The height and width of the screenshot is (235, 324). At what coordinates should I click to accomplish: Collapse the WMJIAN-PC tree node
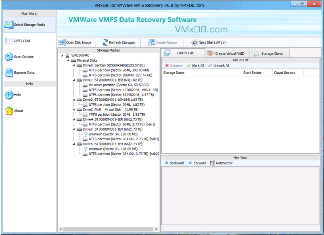[x=62, y=55]
